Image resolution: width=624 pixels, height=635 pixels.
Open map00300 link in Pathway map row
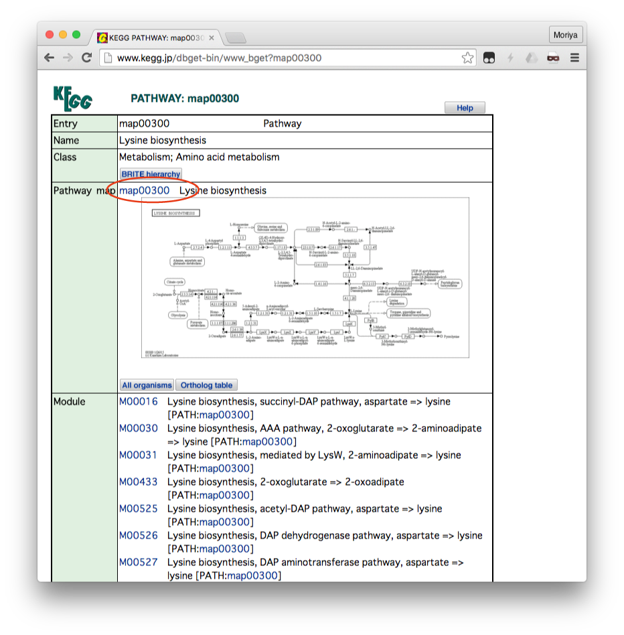coord(144,190)
